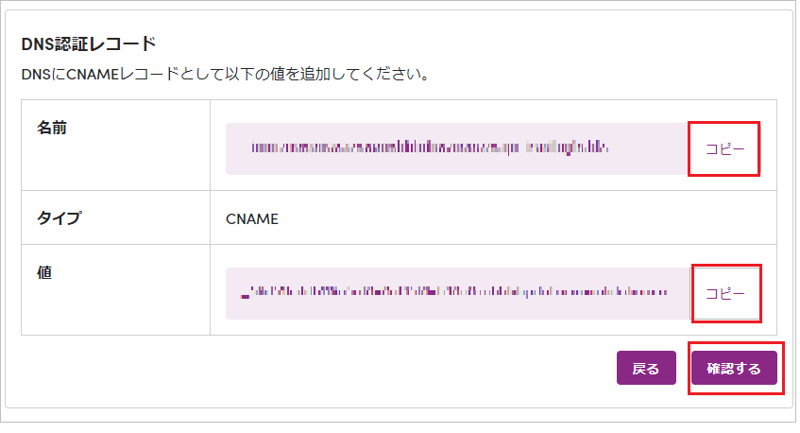Screen dimensions: 800x433
Task: Click the leading underscore of 値 string
Action: click(245, 295)
